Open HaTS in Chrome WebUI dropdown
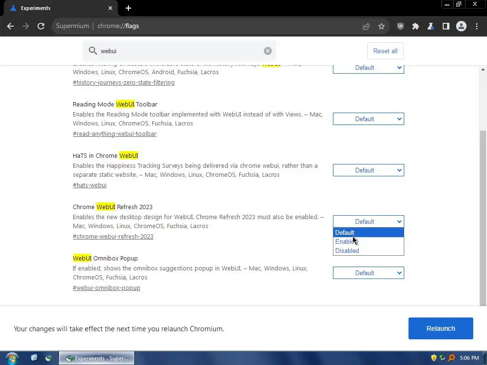487x365 pixels. click(x=369, y=170)
